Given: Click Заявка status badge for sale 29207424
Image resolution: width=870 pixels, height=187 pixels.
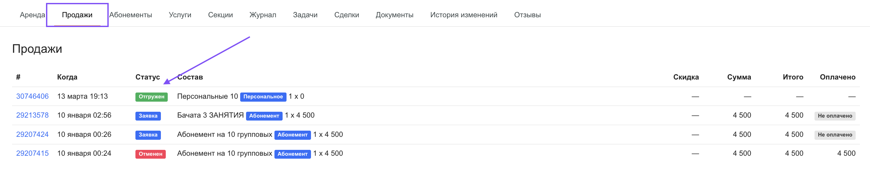Looking at the screenshot, I should coord(148,135).
